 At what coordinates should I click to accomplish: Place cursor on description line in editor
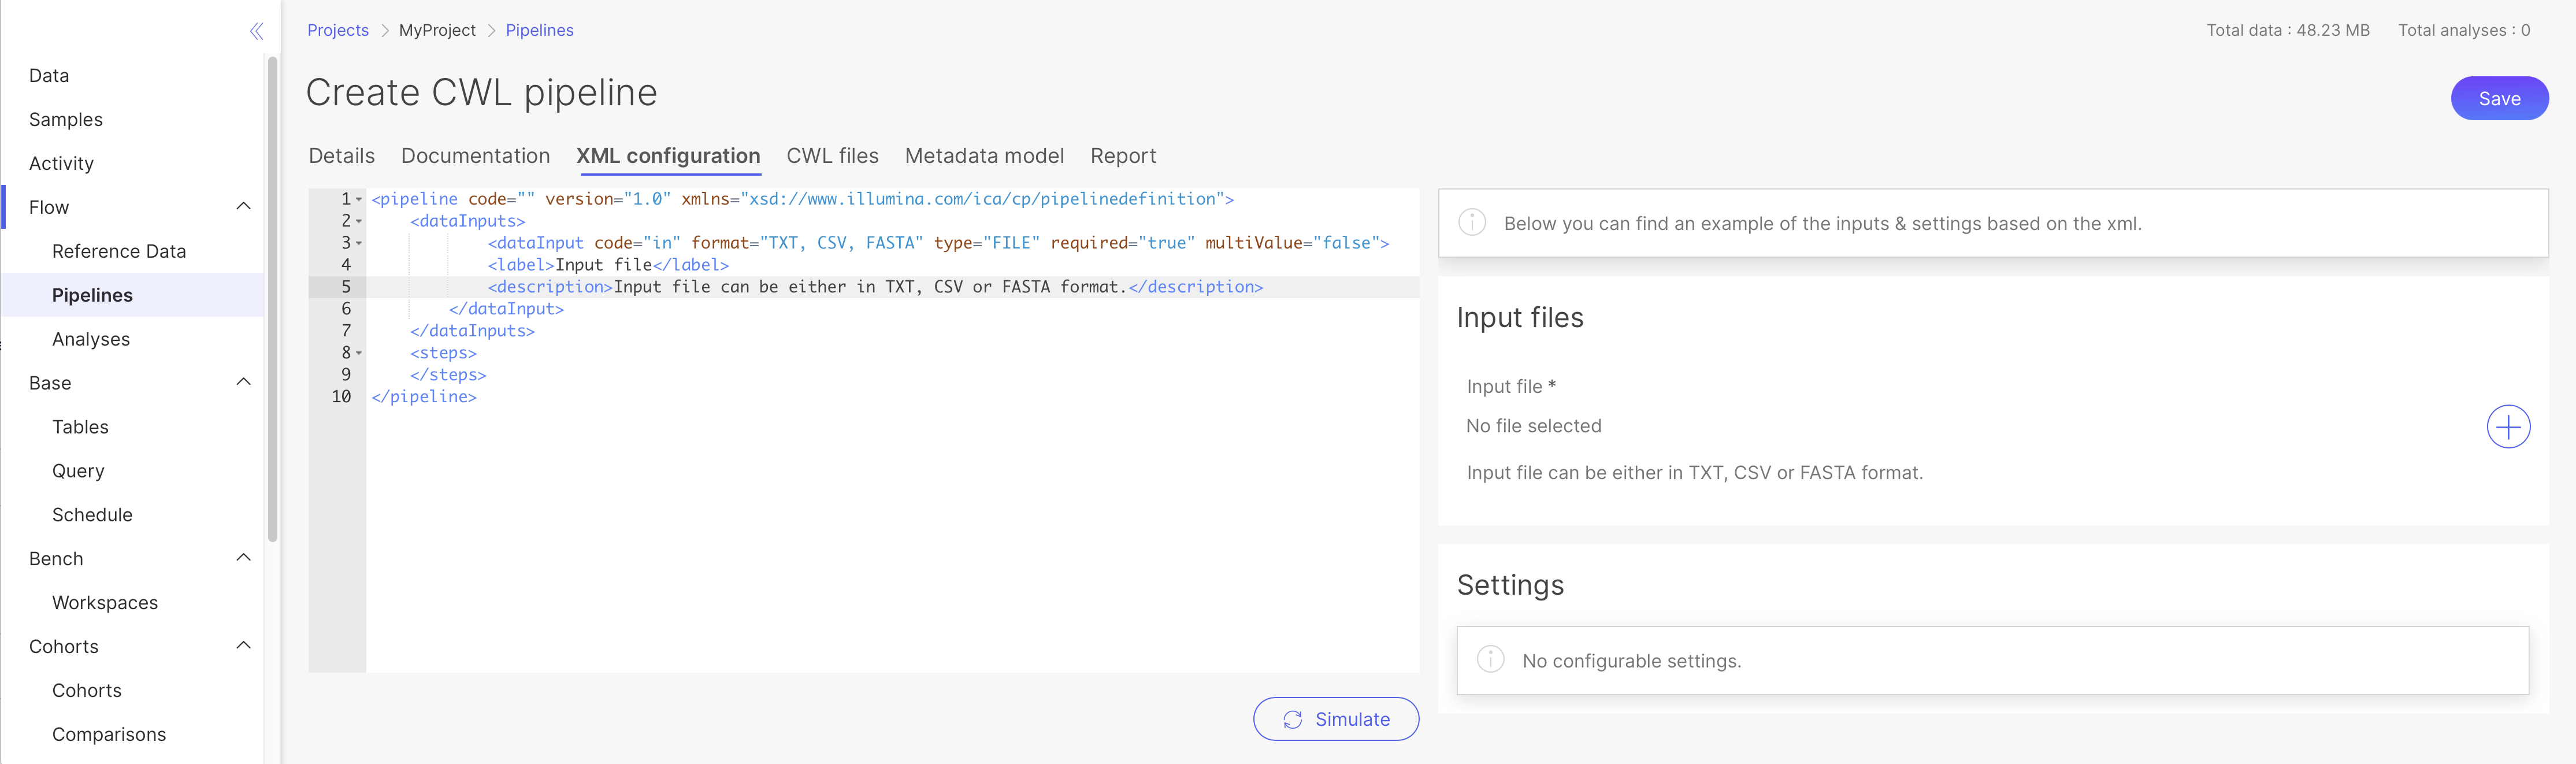pyautogui.click(x=870, y=287)
